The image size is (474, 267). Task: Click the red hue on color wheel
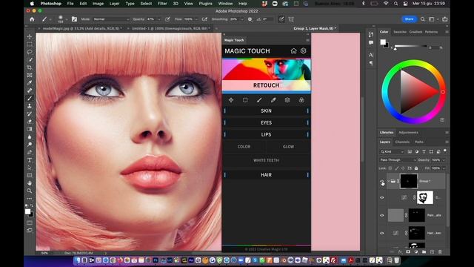[443, 92]
